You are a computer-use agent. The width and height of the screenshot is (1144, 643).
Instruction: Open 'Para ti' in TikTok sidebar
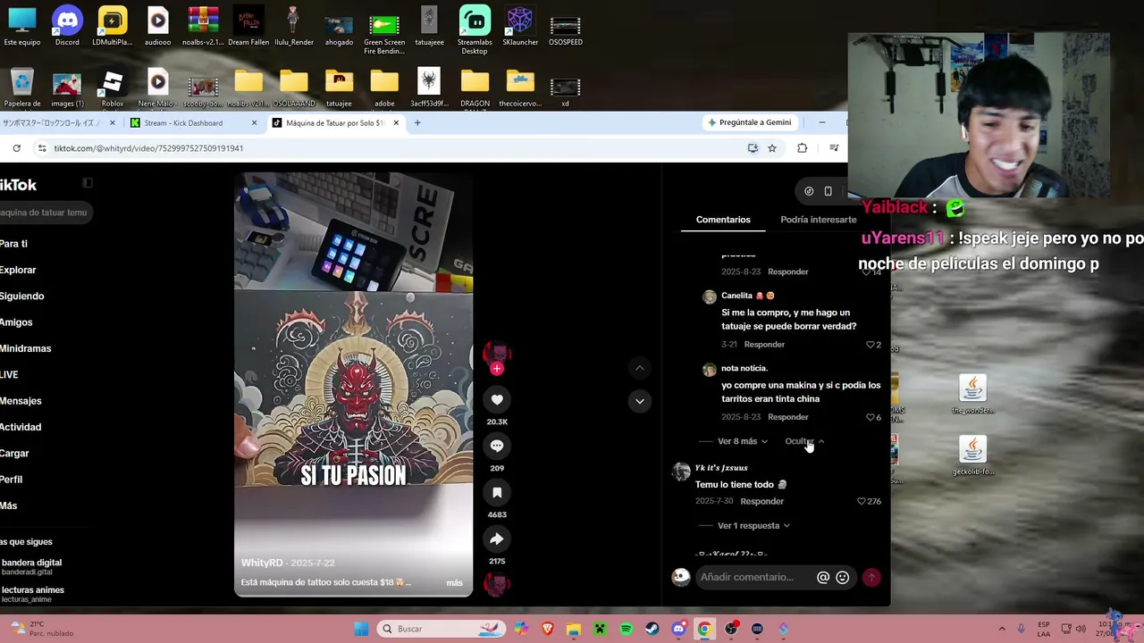[x=13, y=244]
